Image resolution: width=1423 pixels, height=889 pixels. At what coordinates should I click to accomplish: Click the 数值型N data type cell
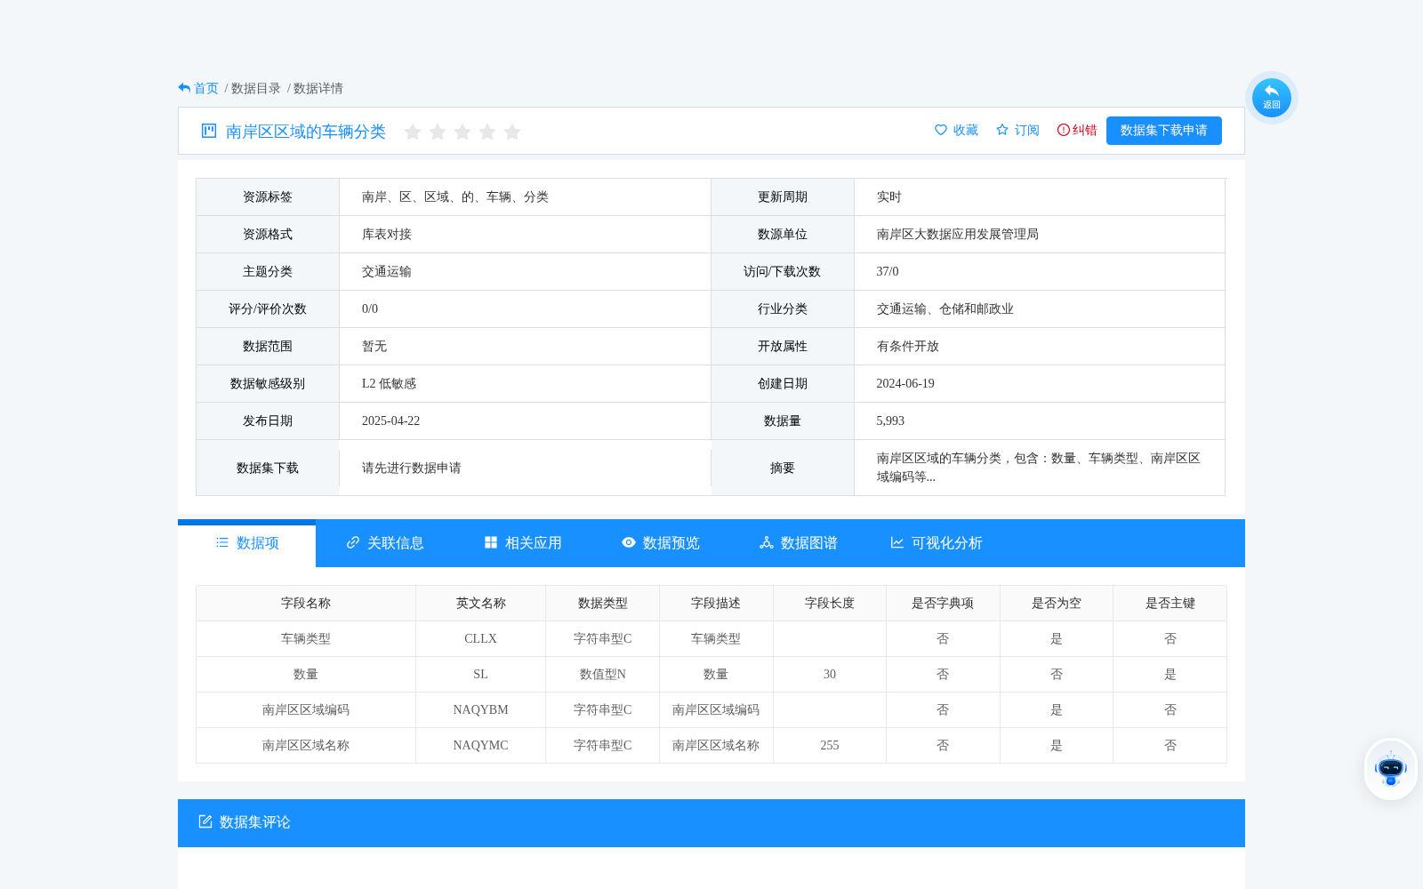(x=603, y=674)
